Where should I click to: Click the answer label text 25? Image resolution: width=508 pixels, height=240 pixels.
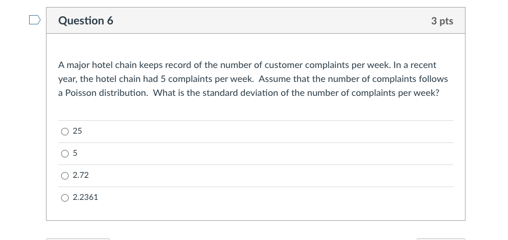click(x=77, y=131)
